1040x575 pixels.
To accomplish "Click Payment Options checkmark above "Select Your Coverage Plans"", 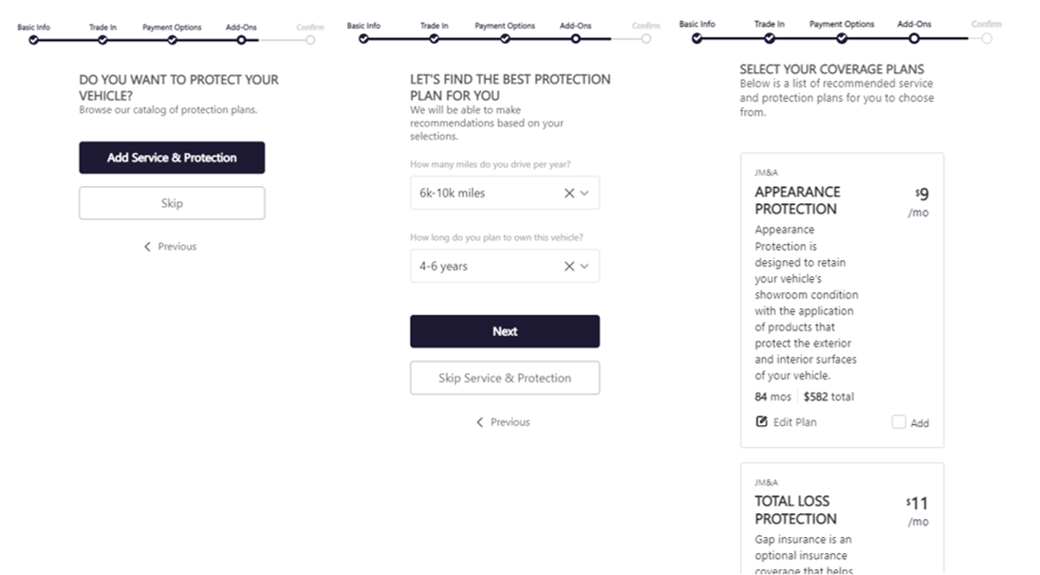I will pyautogui.click(x=842, y=38).
